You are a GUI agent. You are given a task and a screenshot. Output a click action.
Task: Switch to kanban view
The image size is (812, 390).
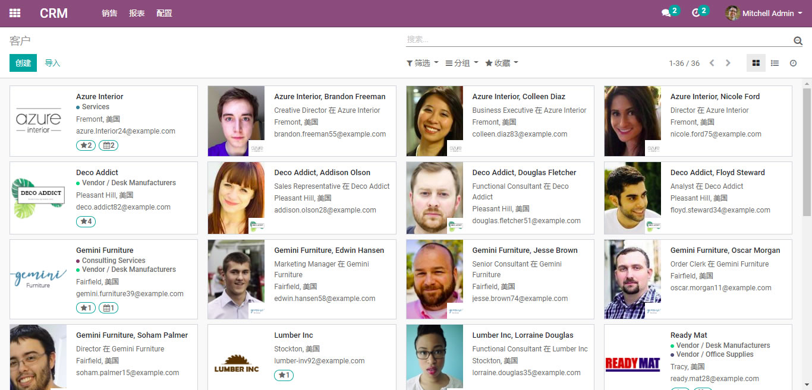(756, 63)
